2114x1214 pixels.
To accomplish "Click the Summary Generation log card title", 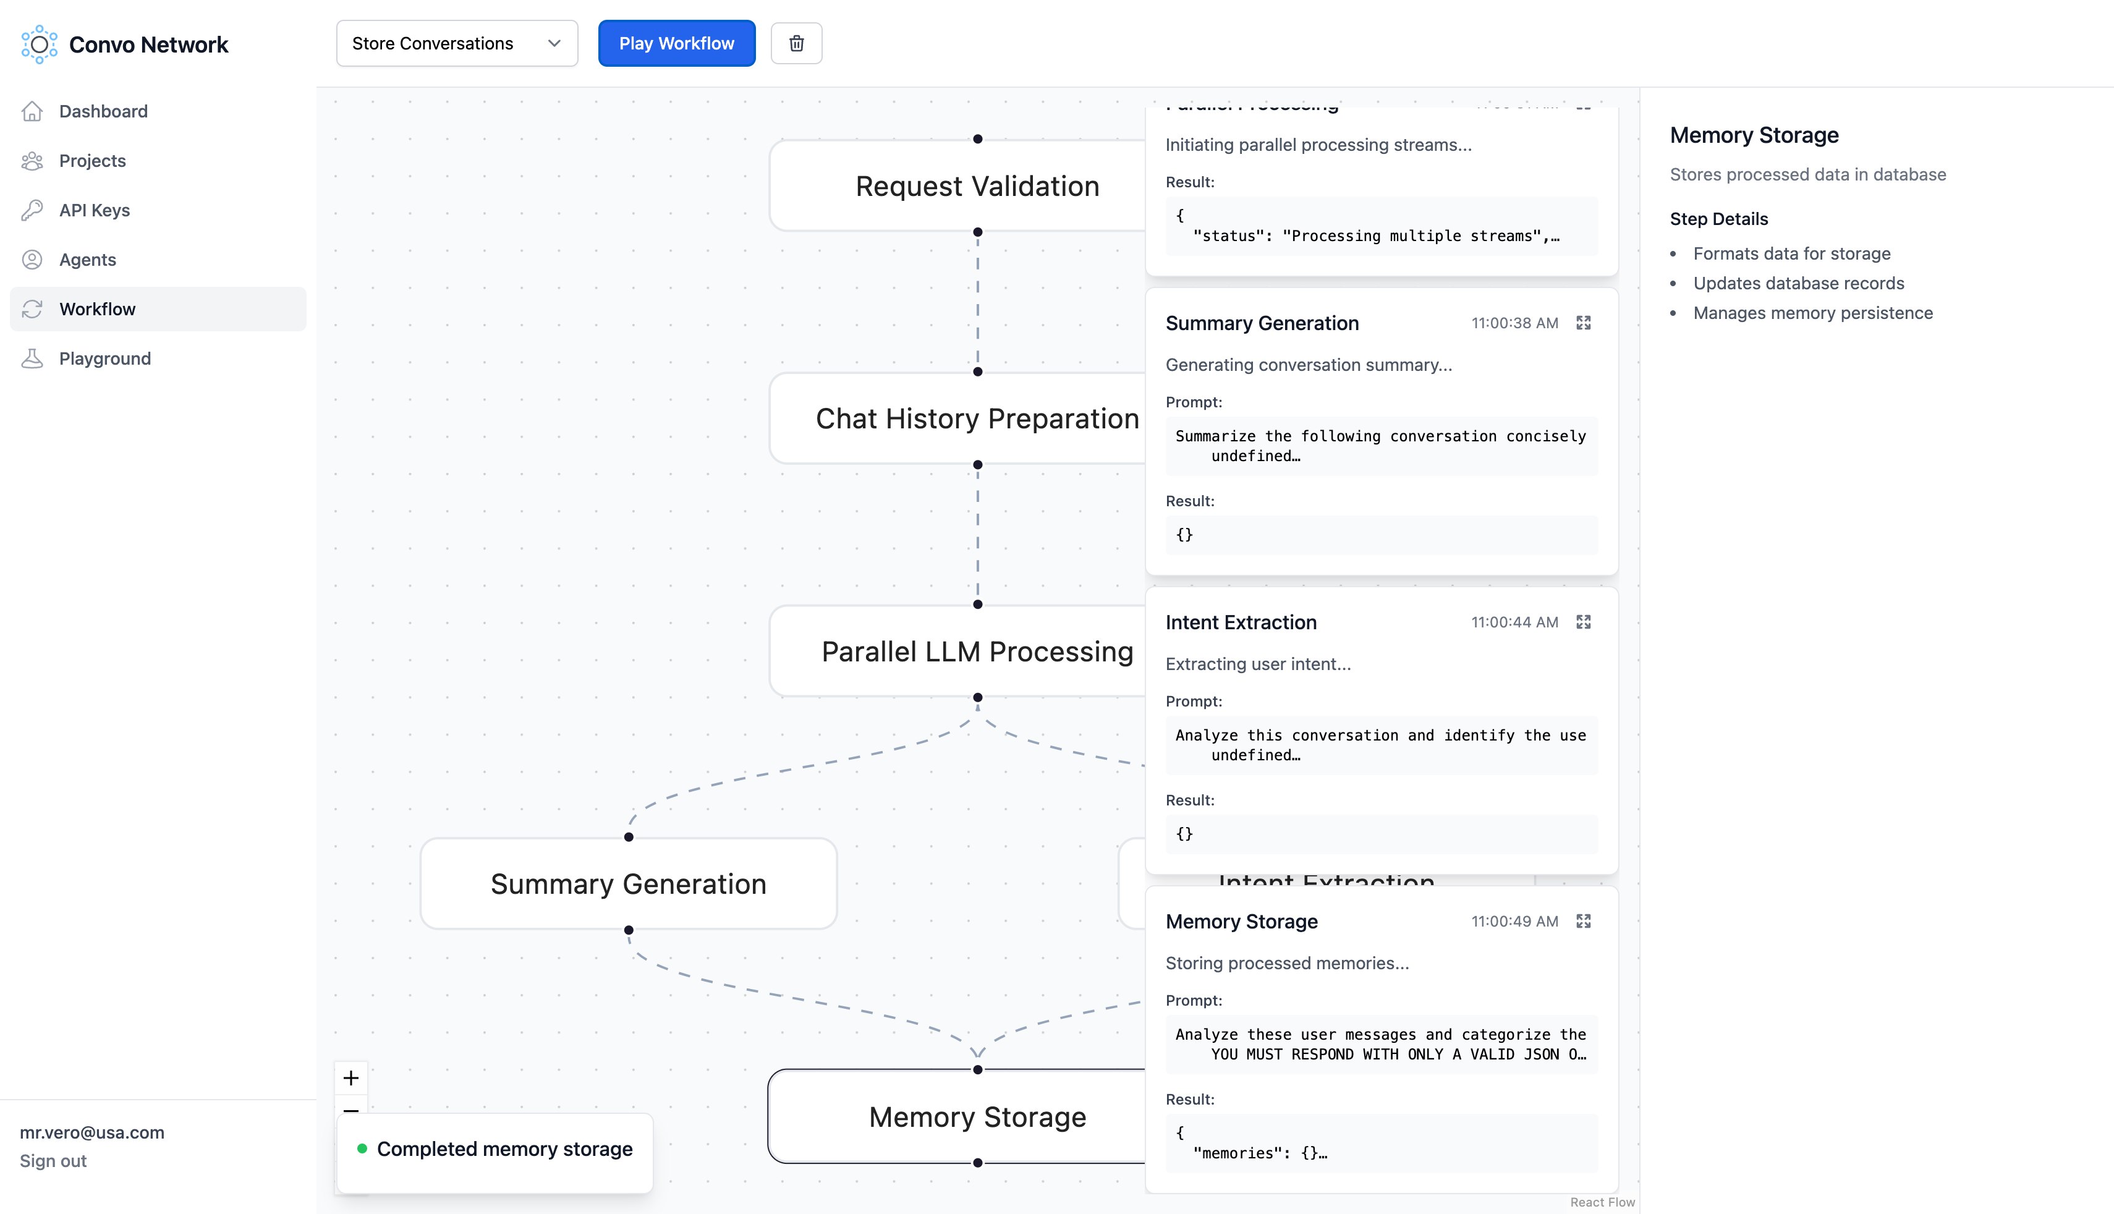I will (x=1262, y=323).
